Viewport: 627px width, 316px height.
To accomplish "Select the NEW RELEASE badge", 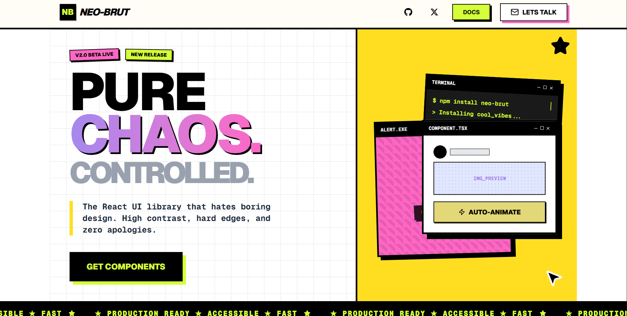I will (x=149, y=55).
